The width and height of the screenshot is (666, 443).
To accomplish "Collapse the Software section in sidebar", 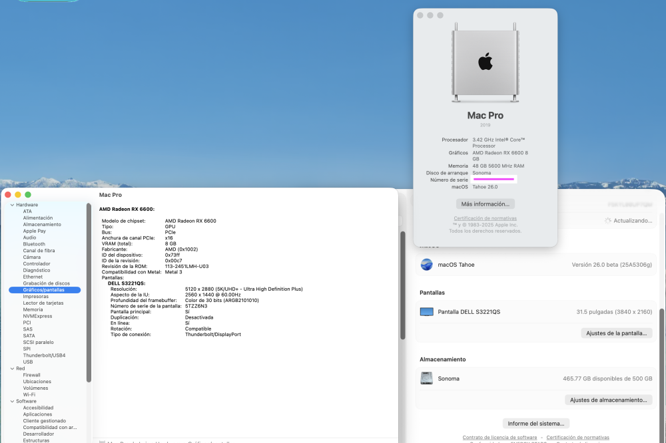I will (x=12, y=401).
